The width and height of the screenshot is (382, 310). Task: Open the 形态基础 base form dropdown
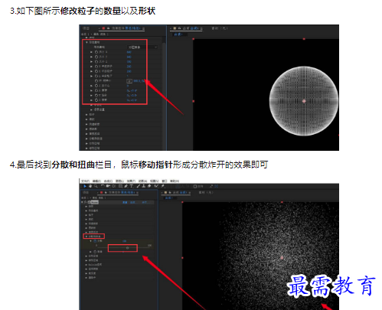click(142, 47)
